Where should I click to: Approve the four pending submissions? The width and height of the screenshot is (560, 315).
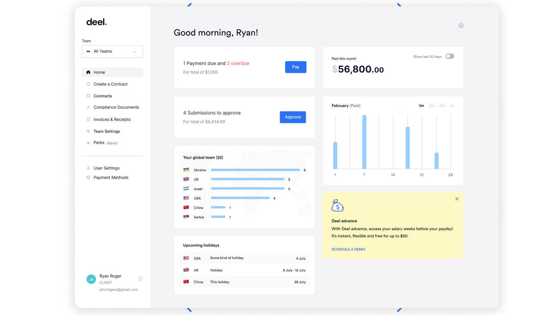click(x=293, y=117)
